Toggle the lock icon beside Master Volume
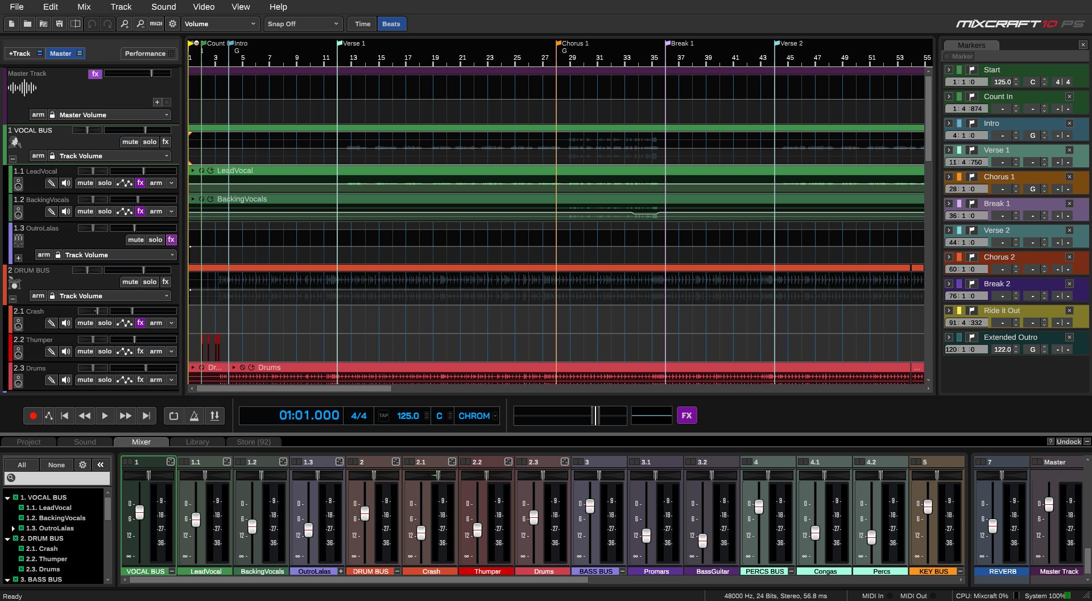1092x601 pixels. click(52, 115)
